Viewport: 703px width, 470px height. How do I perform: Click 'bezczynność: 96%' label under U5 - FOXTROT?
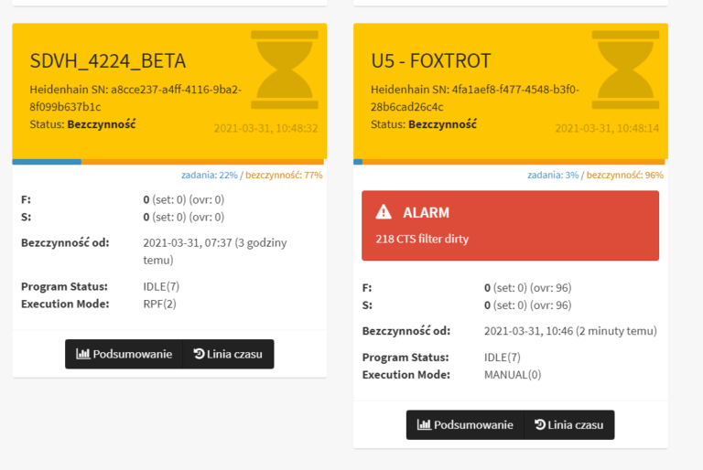click(x=625, y=176)
